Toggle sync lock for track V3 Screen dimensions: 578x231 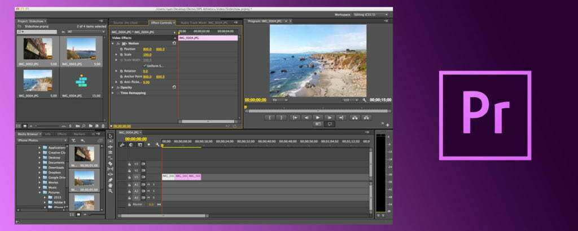pyautogui.click(x=143, y=164)
